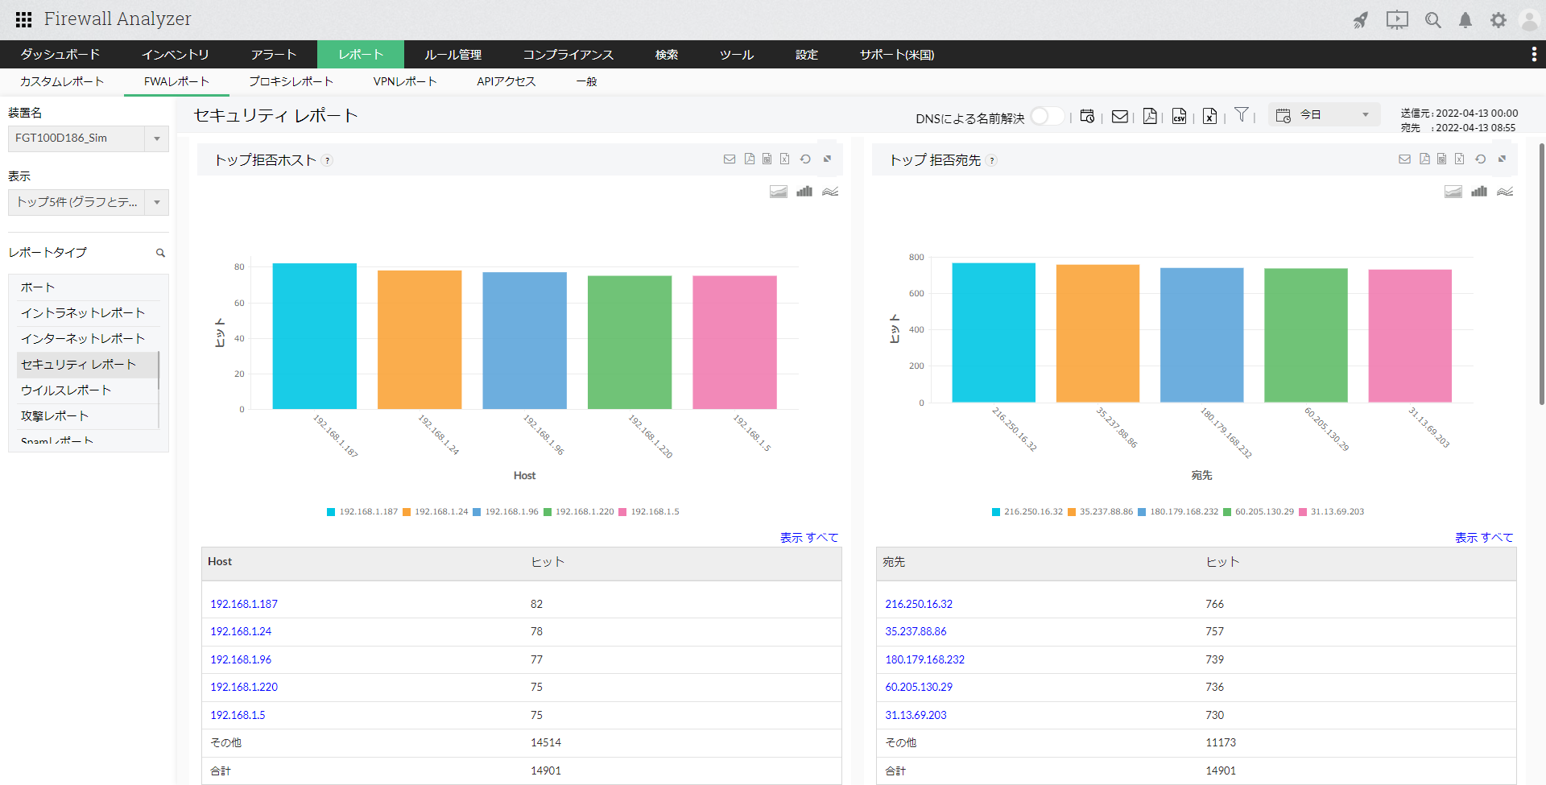Viewport: 1546px width, 785px height.
Task: Switch トップ 拒否宛先 chart to area graph
Action: pyautogui.click(x=1453, y=192)
